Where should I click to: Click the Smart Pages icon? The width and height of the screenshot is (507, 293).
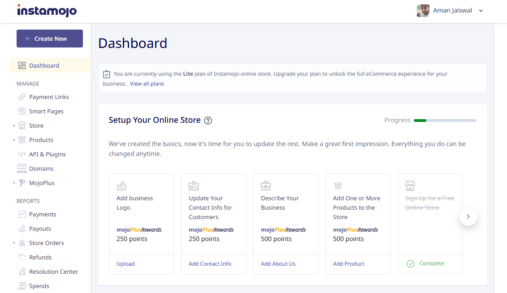[x=22, y=111]
